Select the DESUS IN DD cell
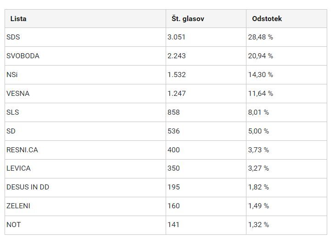The image size is (335, 250). 28,187
